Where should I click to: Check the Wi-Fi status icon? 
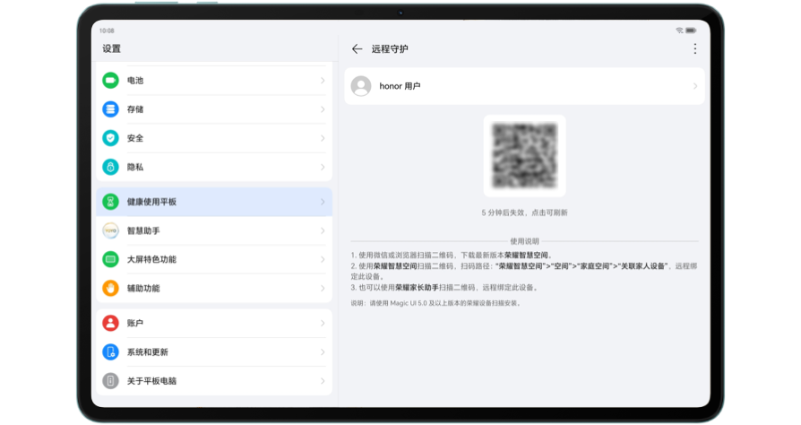(x=679, y=30)
